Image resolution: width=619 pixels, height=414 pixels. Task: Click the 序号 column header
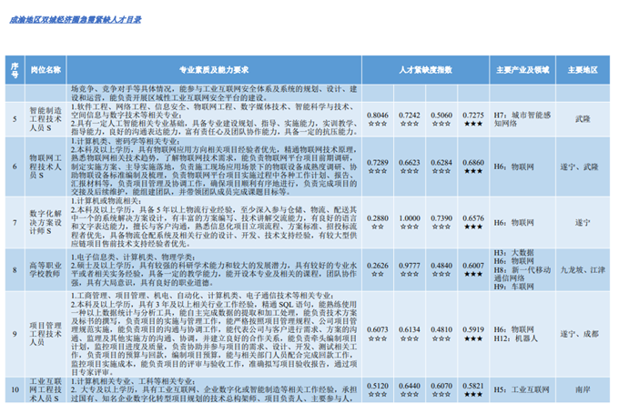coord(15,70)
